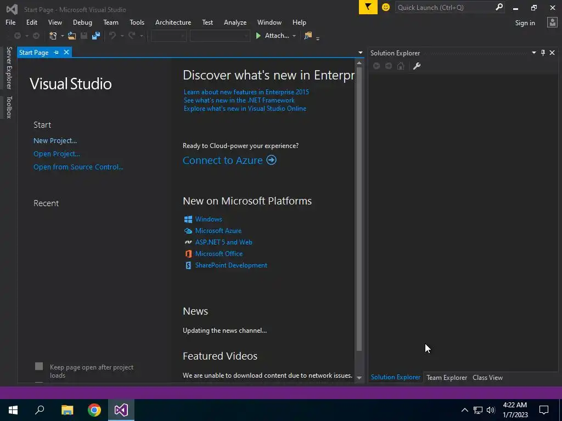Click the Solution Explorer Properties wrench icon
562x421 pixels.
coord(417,66)
